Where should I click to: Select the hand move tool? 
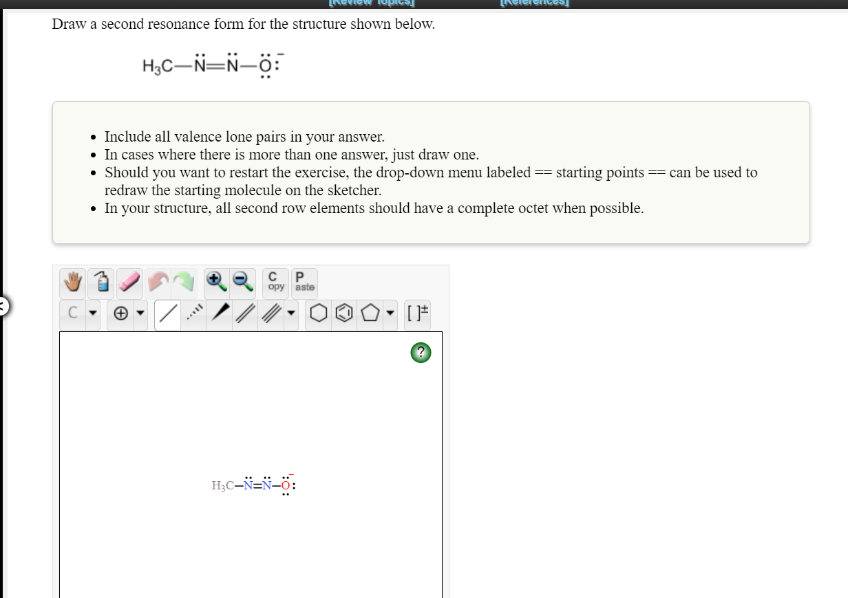coord(73,282)
